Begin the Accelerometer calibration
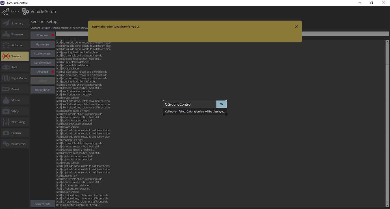Image resolution: width=390 pixels, height=209 pixels. click(x=42, y=53)
